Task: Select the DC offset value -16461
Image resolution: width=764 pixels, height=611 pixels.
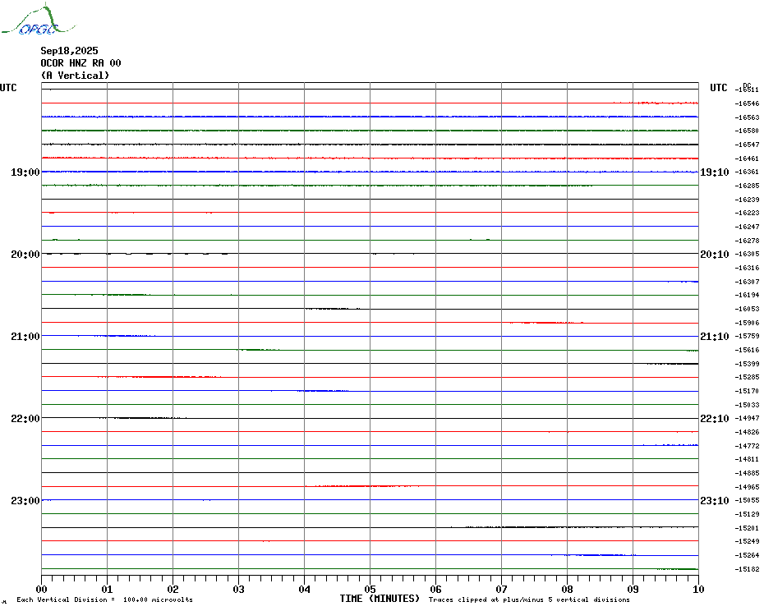Action: [747, 158]
